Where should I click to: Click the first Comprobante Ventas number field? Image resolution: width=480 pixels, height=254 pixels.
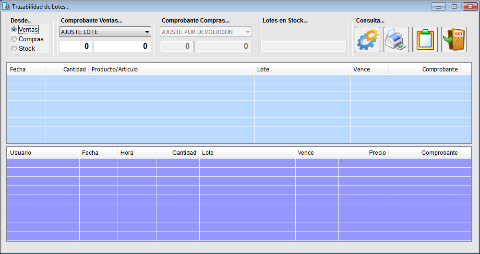coord(76,46)
